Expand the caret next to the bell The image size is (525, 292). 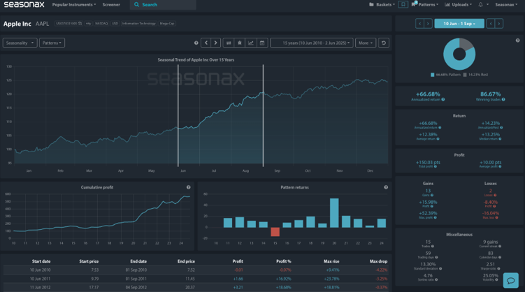click(x=487, y=5)
